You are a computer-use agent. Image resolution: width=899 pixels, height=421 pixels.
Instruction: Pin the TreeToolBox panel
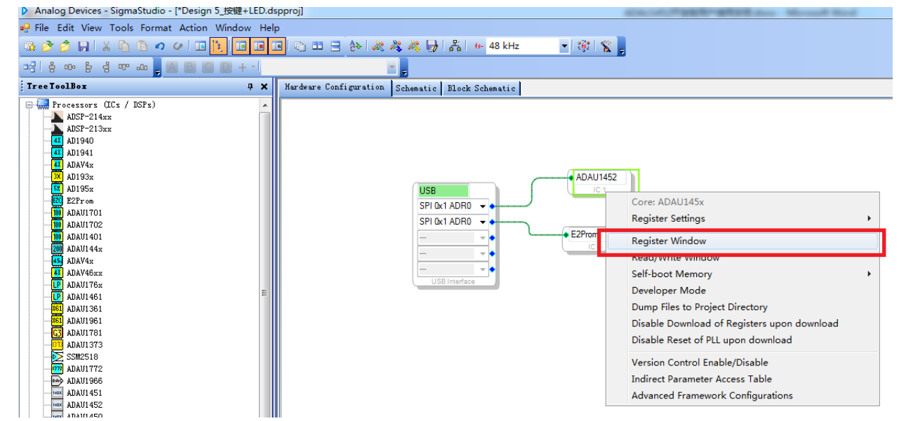click(250, 87)
